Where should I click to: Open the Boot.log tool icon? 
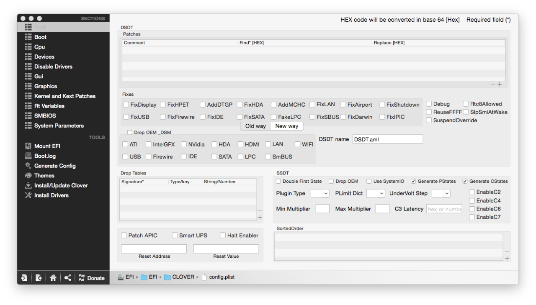coord(28,156)
